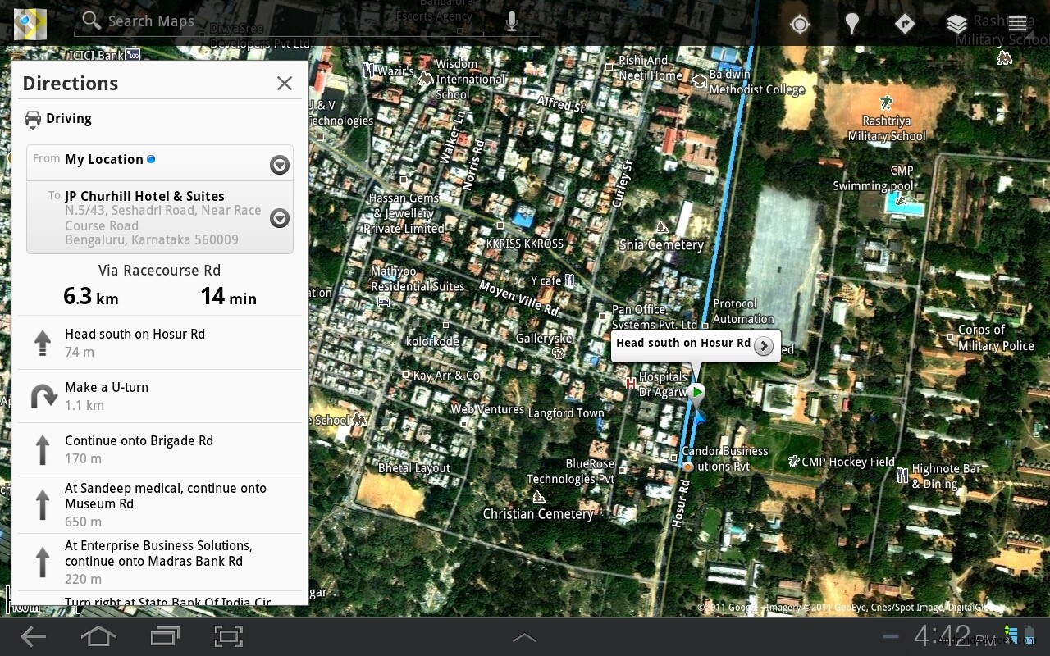The image size is (1050, 656).
Task: Select step continue onto Museum Rd
Action: coord(160,505)
